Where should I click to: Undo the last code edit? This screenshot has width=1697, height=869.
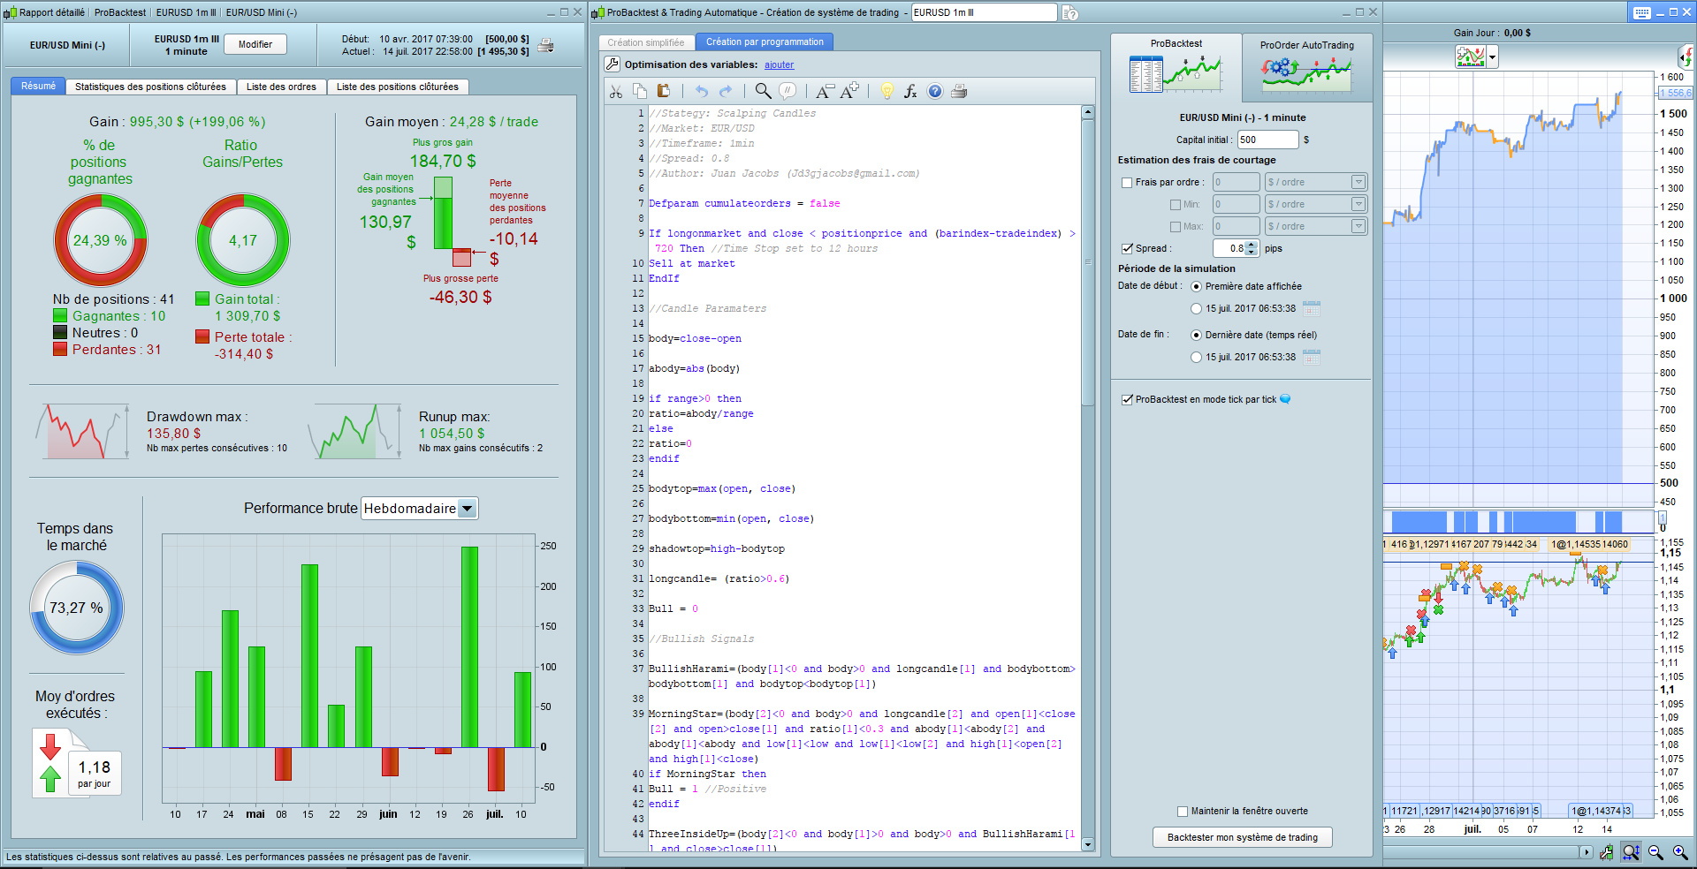tap(702, 91)
